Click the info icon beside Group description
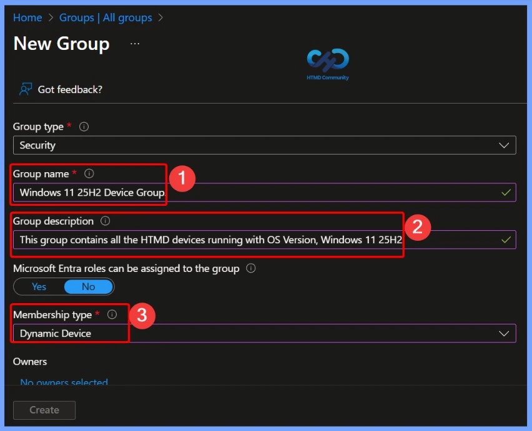Viewport: 532px width, 431px height. (x=104, y=221)
